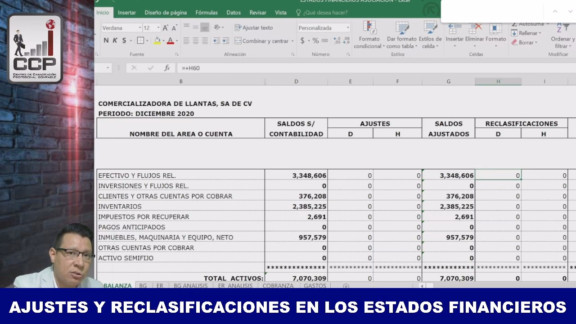Image resolution: width=576 pixels, height=324 pixels.
Task: Open the BG ANALISIS sheet tab
Action: 190,285
